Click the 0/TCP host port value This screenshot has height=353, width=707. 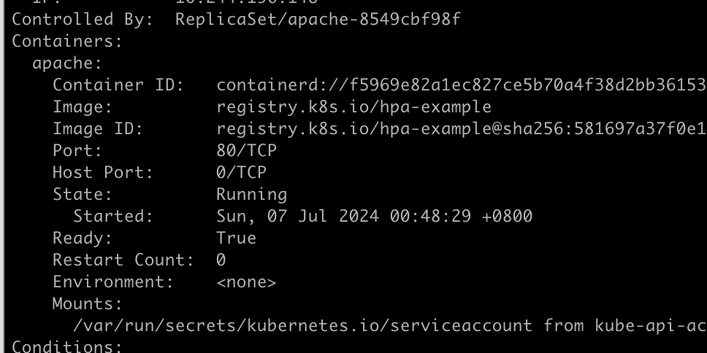click(242, 172)
